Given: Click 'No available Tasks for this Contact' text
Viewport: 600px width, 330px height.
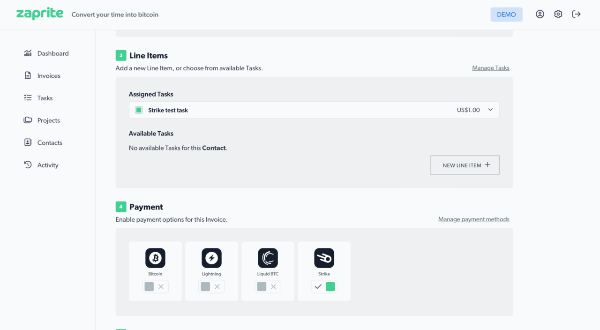Looking at the screenshot, I should 178,148.
